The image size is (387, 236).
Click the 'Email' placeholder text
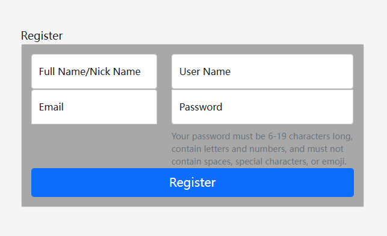click(x=51, y=107)
